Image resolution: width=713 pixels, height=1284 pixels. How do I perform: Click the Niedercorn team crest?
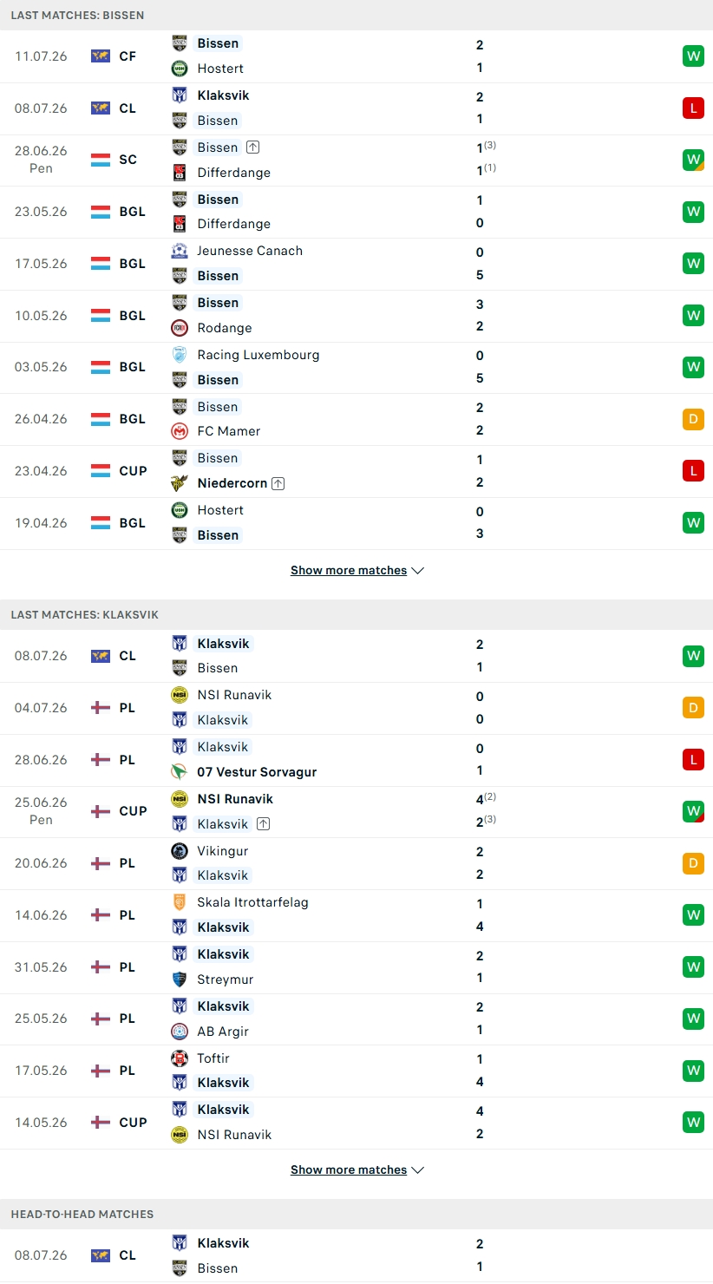click(180, 482)
